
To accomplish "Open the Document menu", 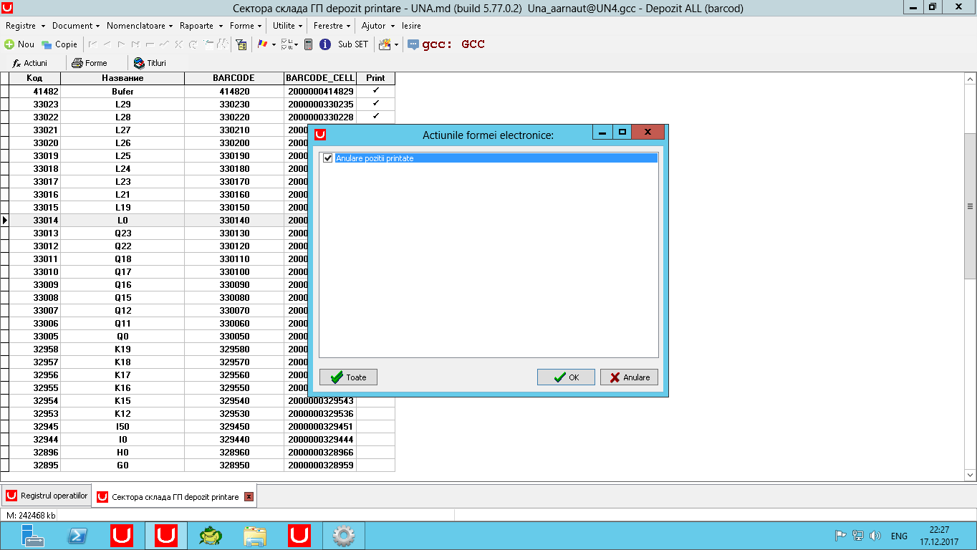I will point(75,26).
